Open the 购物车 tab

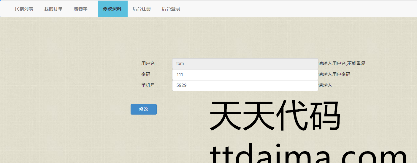coord(80,9)
